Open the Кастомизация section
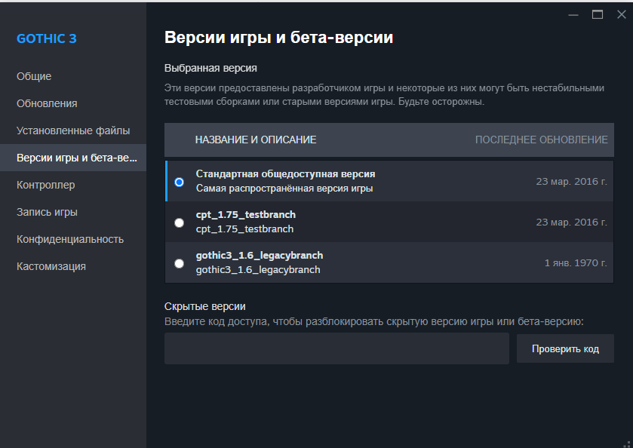This screenshot has width=633, height=448. [x=51, y=266]
